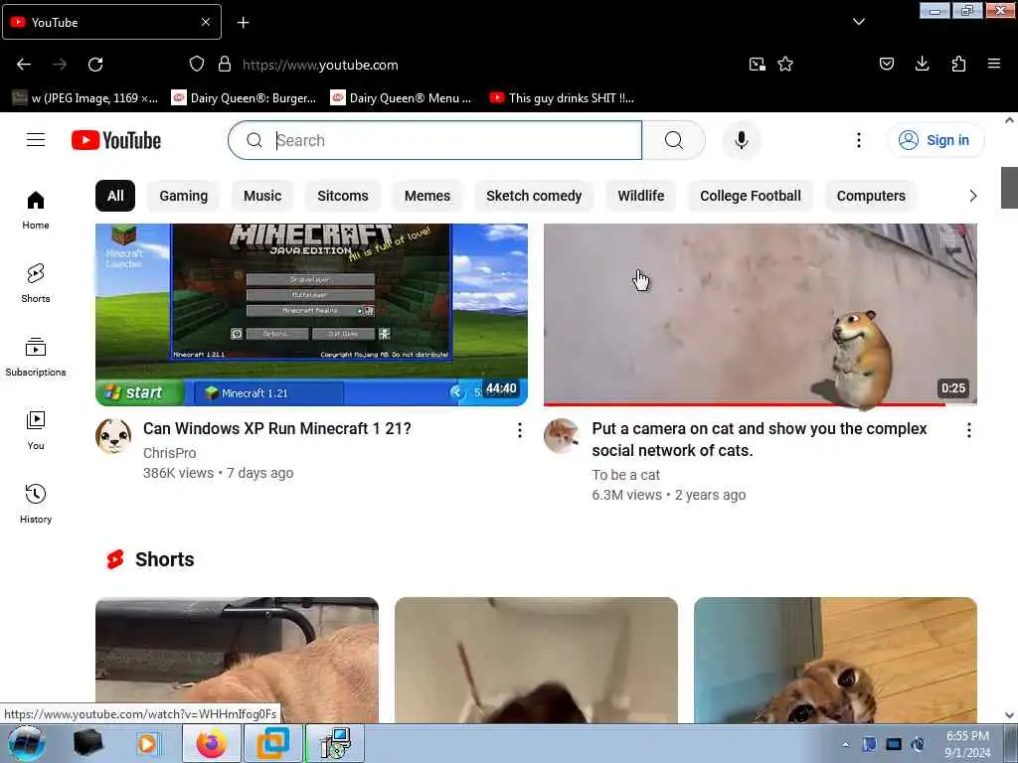
Task: Open more options for Minecraft video
Action: [519, 430]
